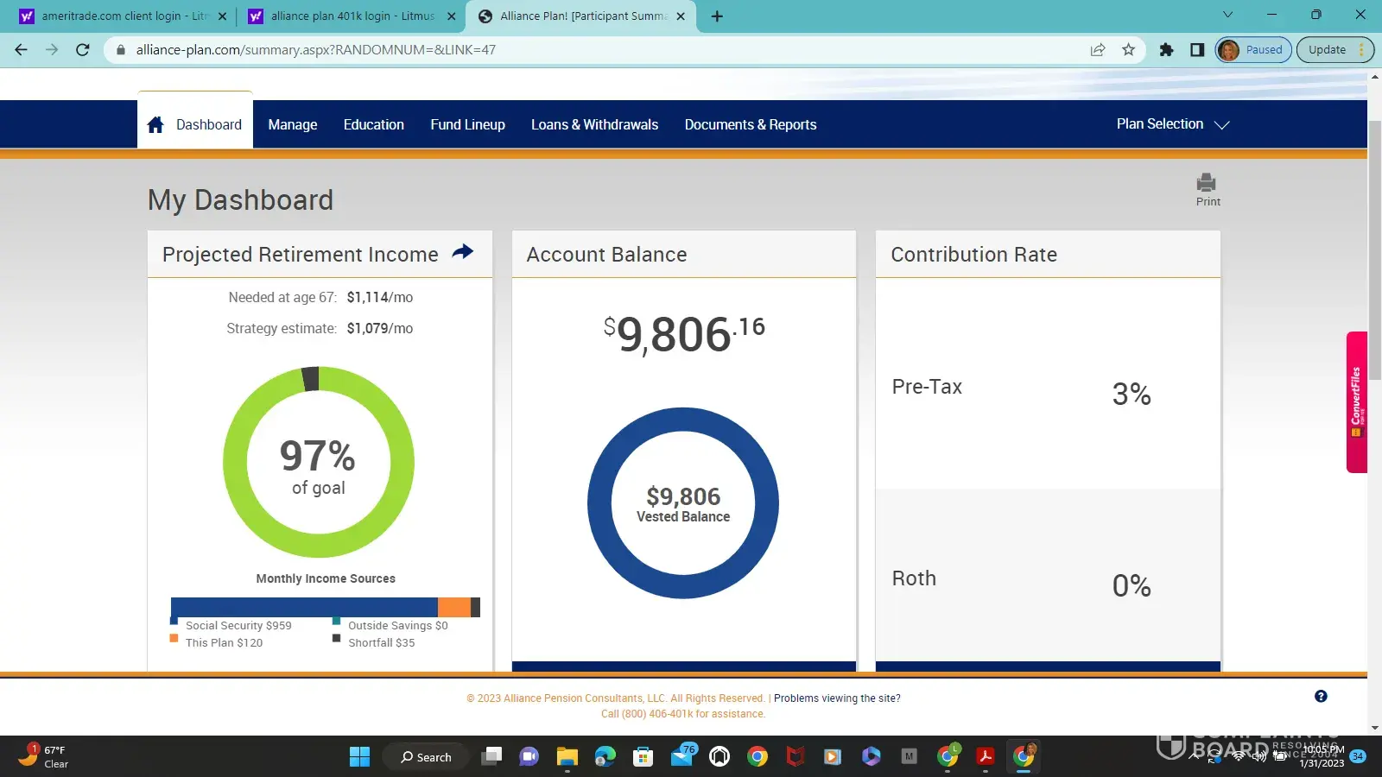Open the browser Extensions puzzle icon

click(1166, 50)
